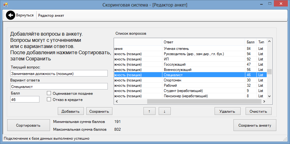Screen dimensions: 290x144
Task: Move the question up with the ↑ button
Action: coord(149,111)
